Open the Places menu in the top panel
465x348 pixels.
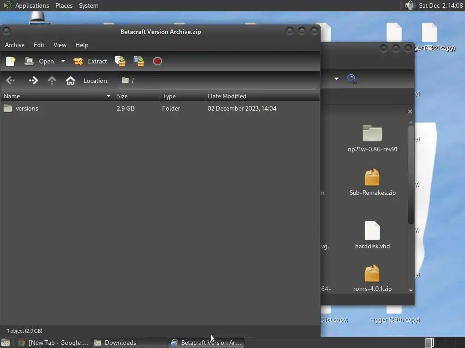tap(64, 5)
